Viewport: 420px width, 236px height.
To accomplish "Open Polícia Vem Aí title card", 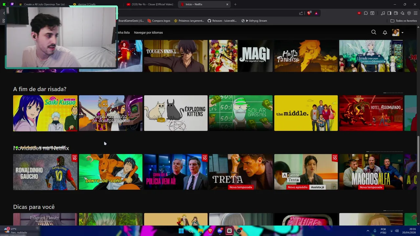I will coord(176,172).
